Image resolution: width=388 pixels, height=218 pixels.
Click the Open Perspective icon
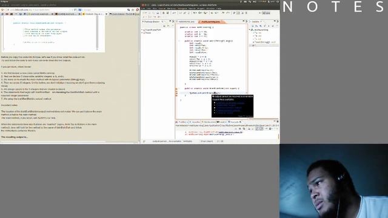260,13
